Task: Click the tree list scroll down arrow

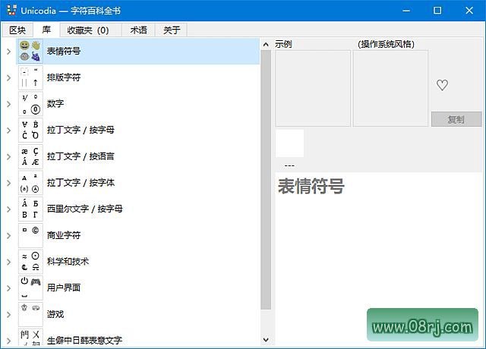Action: click(x=266, y=340)
